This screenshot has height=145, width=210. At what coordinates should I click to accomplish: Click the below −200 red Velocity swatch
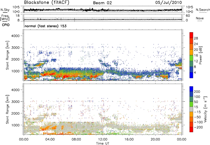tap(191, 130)
